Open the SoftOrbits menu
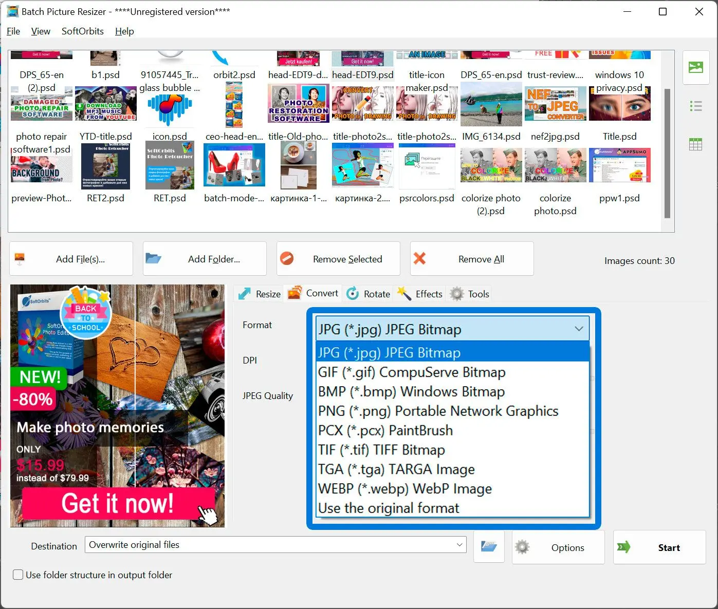The image size is (718, 609). tap(83, 31)
